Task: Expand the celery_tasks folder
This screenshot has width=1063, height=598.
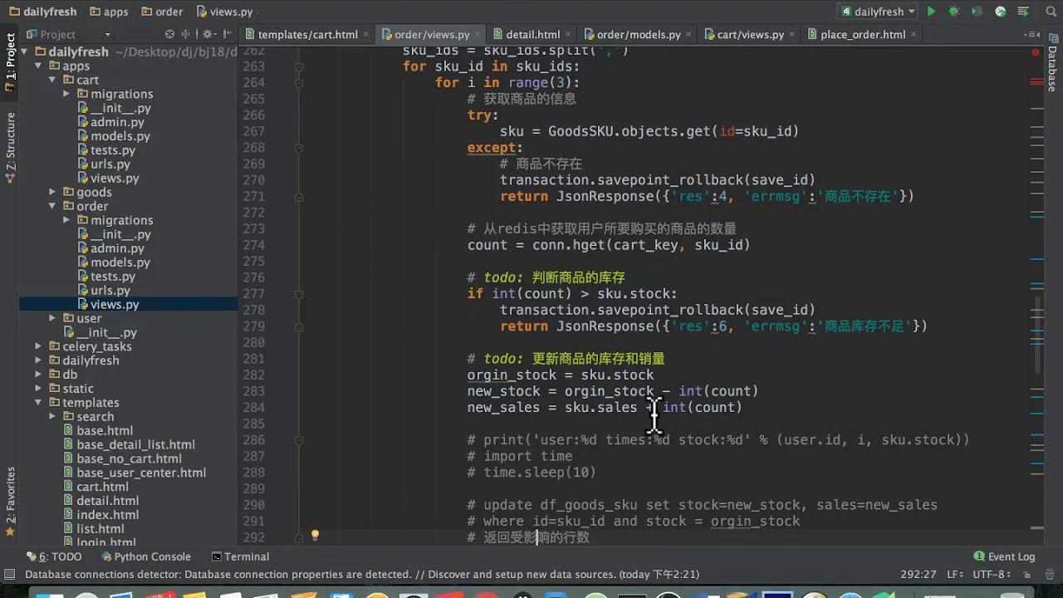Action: tap(38, 346)
